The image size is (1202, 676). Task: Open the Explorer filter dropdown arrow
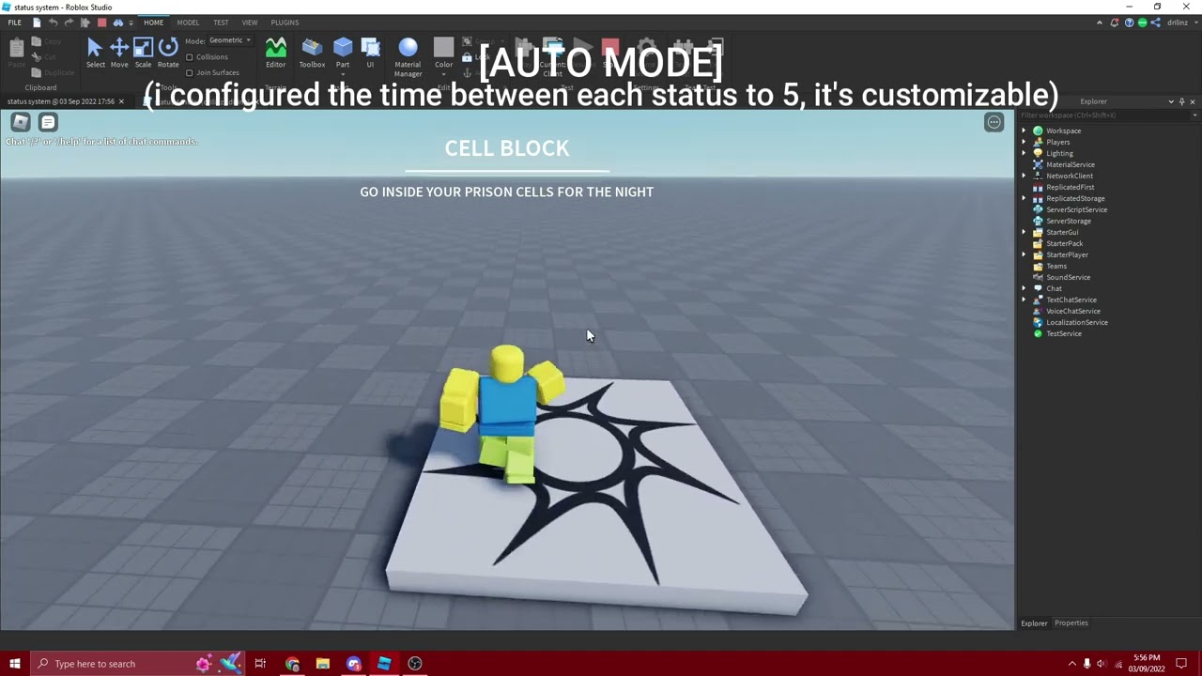[1195, 115]
